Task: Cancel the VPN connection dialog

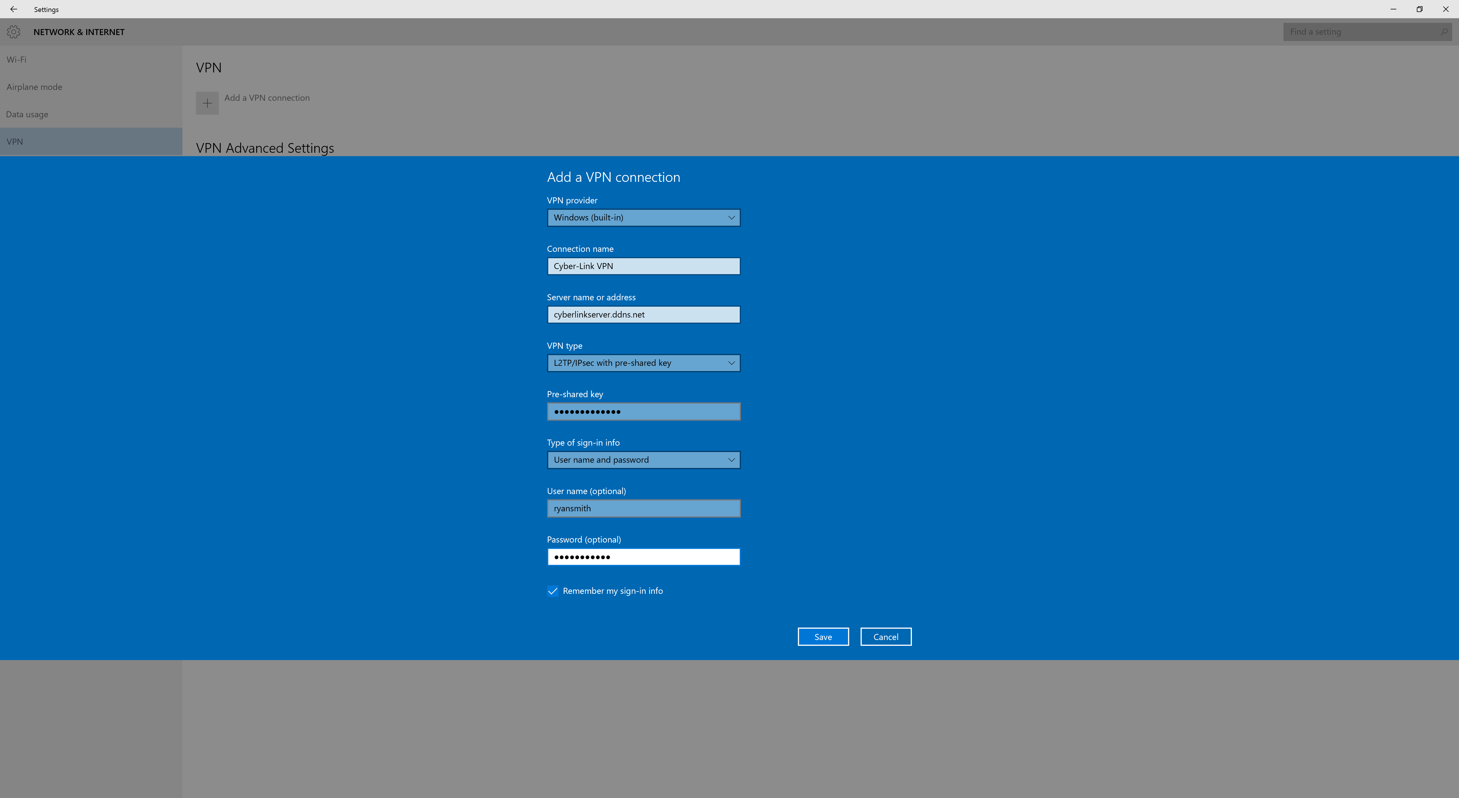Action: click(x=886, y=637)
